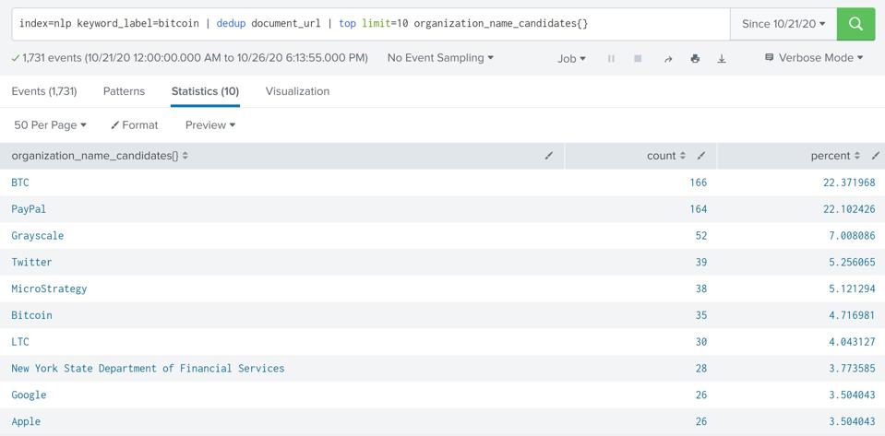Click the Bitcoin organization link
This screenshot has width=885, height=436.
click(x=31, y=315)
